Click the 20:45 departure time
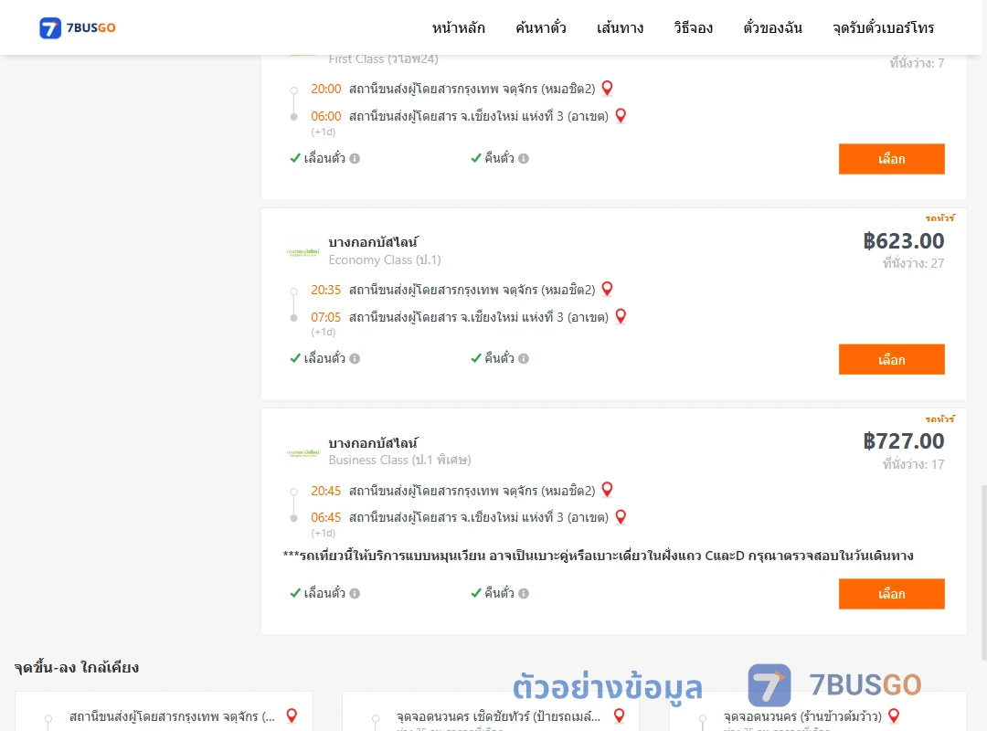The width and height of the screenshot is (987, 731). 325,491
